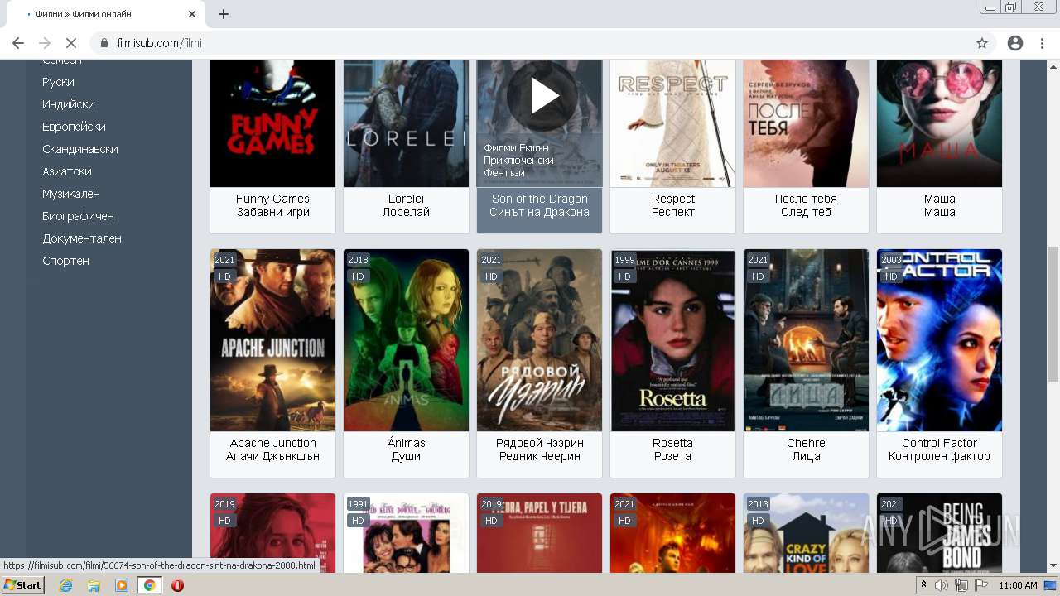
Task: Bookmark this page with the star icon
Action: tap(982, 43)
